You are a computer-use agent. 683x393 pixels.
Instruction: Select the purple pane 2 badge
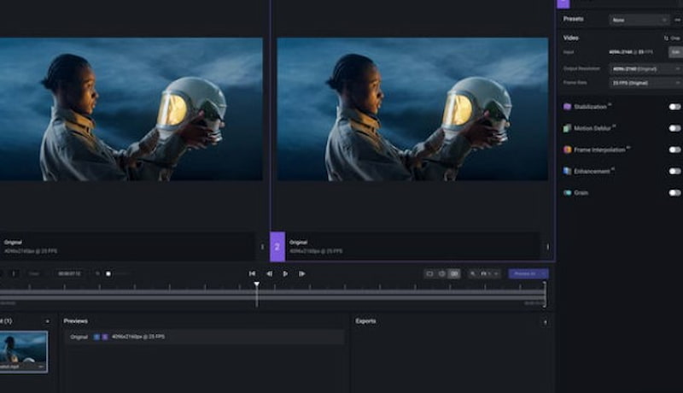[x=277, y=247]
